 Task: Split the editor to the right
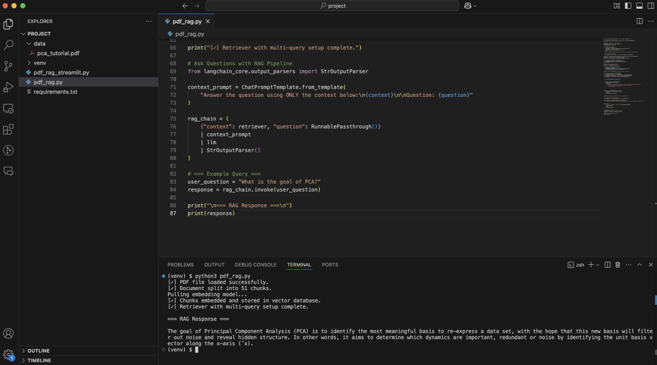[x=639, y=21]
